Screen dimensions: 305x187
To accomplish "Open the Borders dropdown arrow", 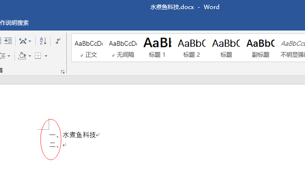I will [x=46, y=56].
